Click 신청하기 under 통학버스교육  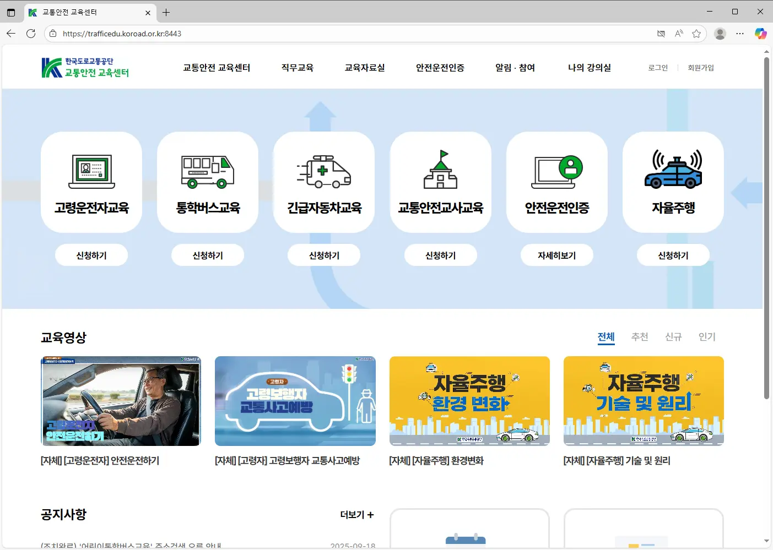(x=208, y=255)
